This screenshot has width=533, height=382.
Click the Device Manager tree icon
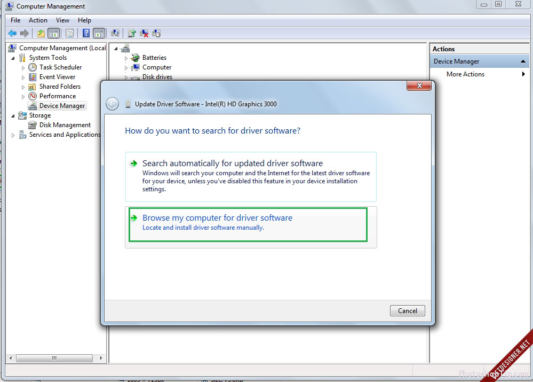point(33,106)
